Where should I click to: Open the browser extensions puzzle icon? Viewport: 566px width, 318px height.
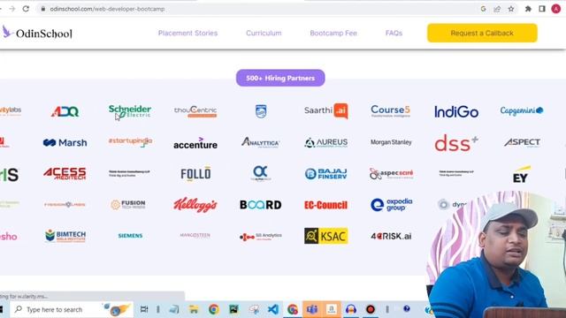[x=528, y=9]
